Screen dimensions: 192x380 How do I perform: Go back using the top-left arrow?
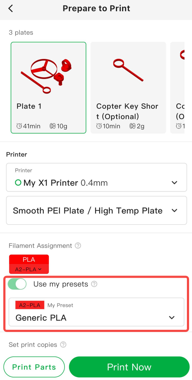tap(11, 8)
